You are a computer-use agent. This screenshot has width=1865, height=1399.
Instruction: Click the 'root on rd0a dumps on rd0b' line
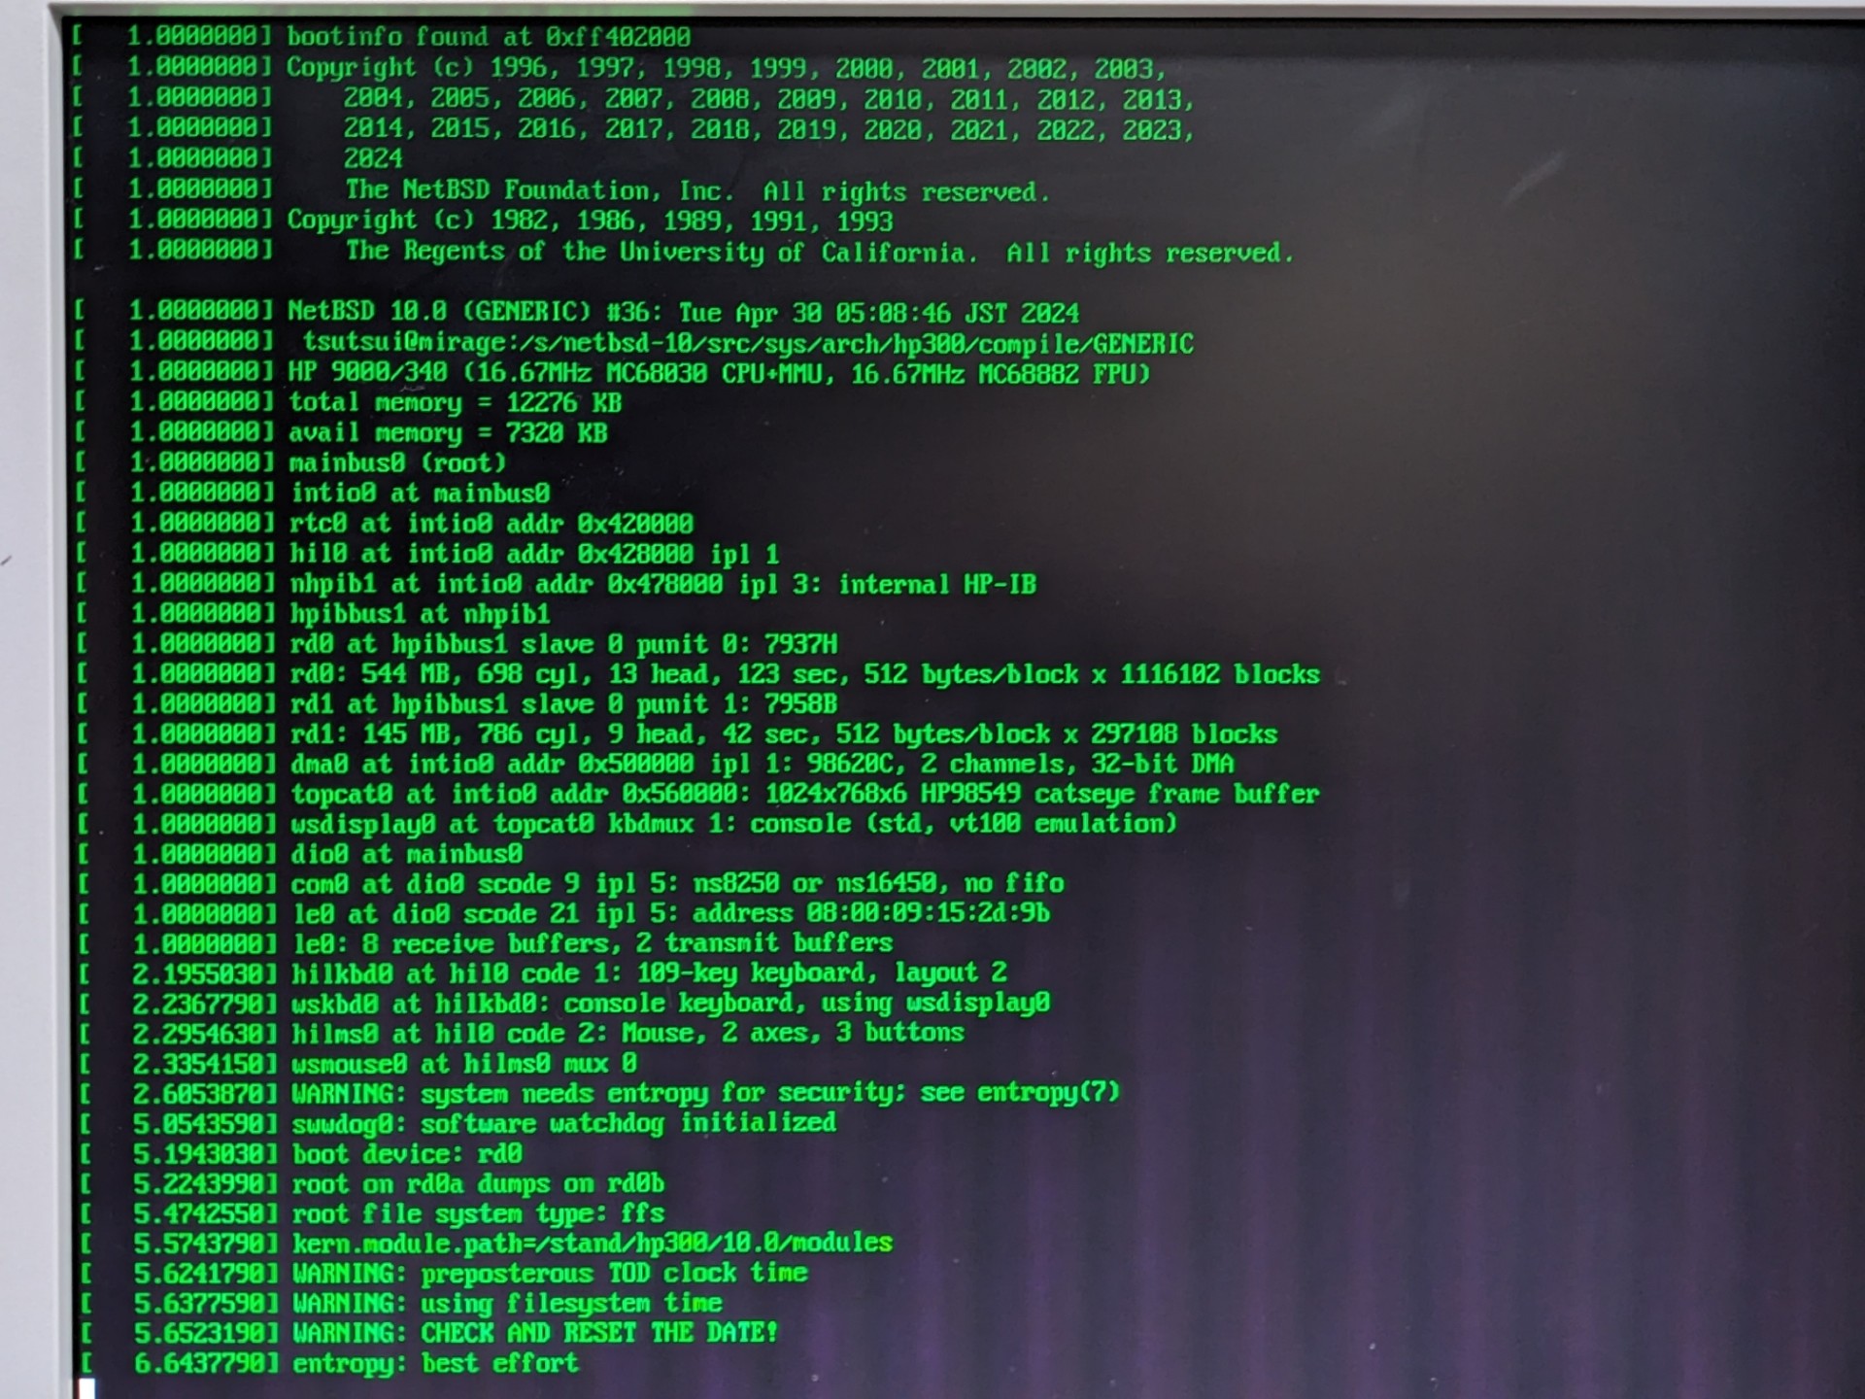pyautogui.click(x=479, y=1183)
